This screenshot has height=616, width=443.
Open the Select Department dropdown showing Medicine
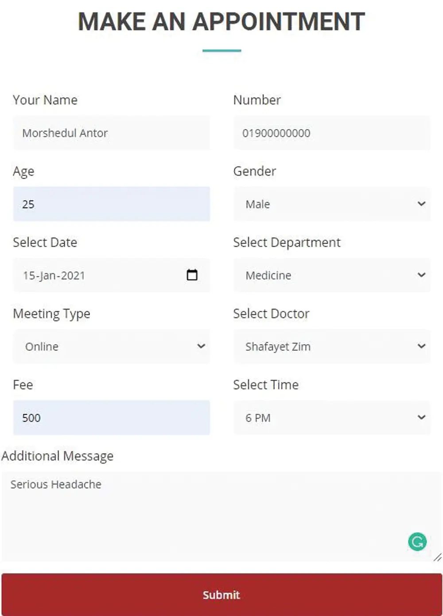coord(332,275)
